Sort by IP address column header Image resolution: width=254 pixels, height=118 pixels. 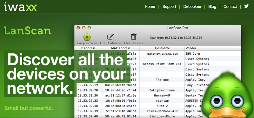click(88, 48)
